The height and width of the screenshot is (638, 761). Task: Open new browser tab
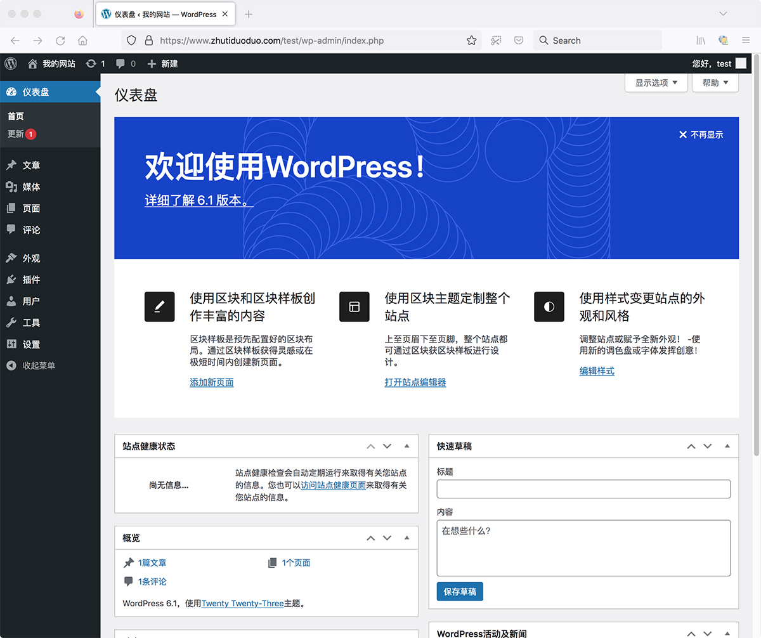(x=249, y=14)
